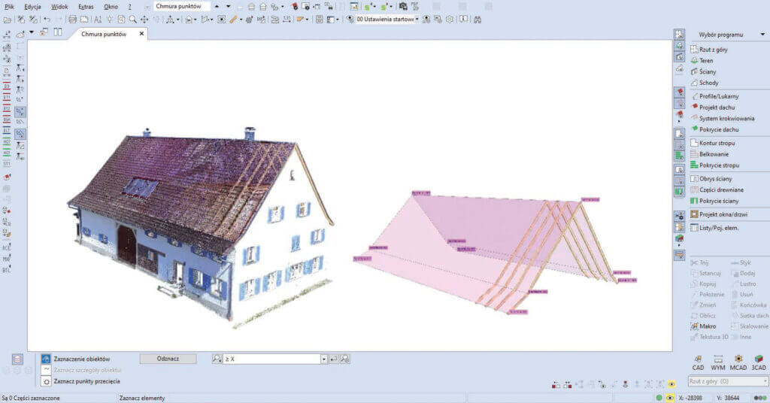This screenshot has height=403, width=770.
Task: Switch to CAD mode
Action: click(698, 362)
